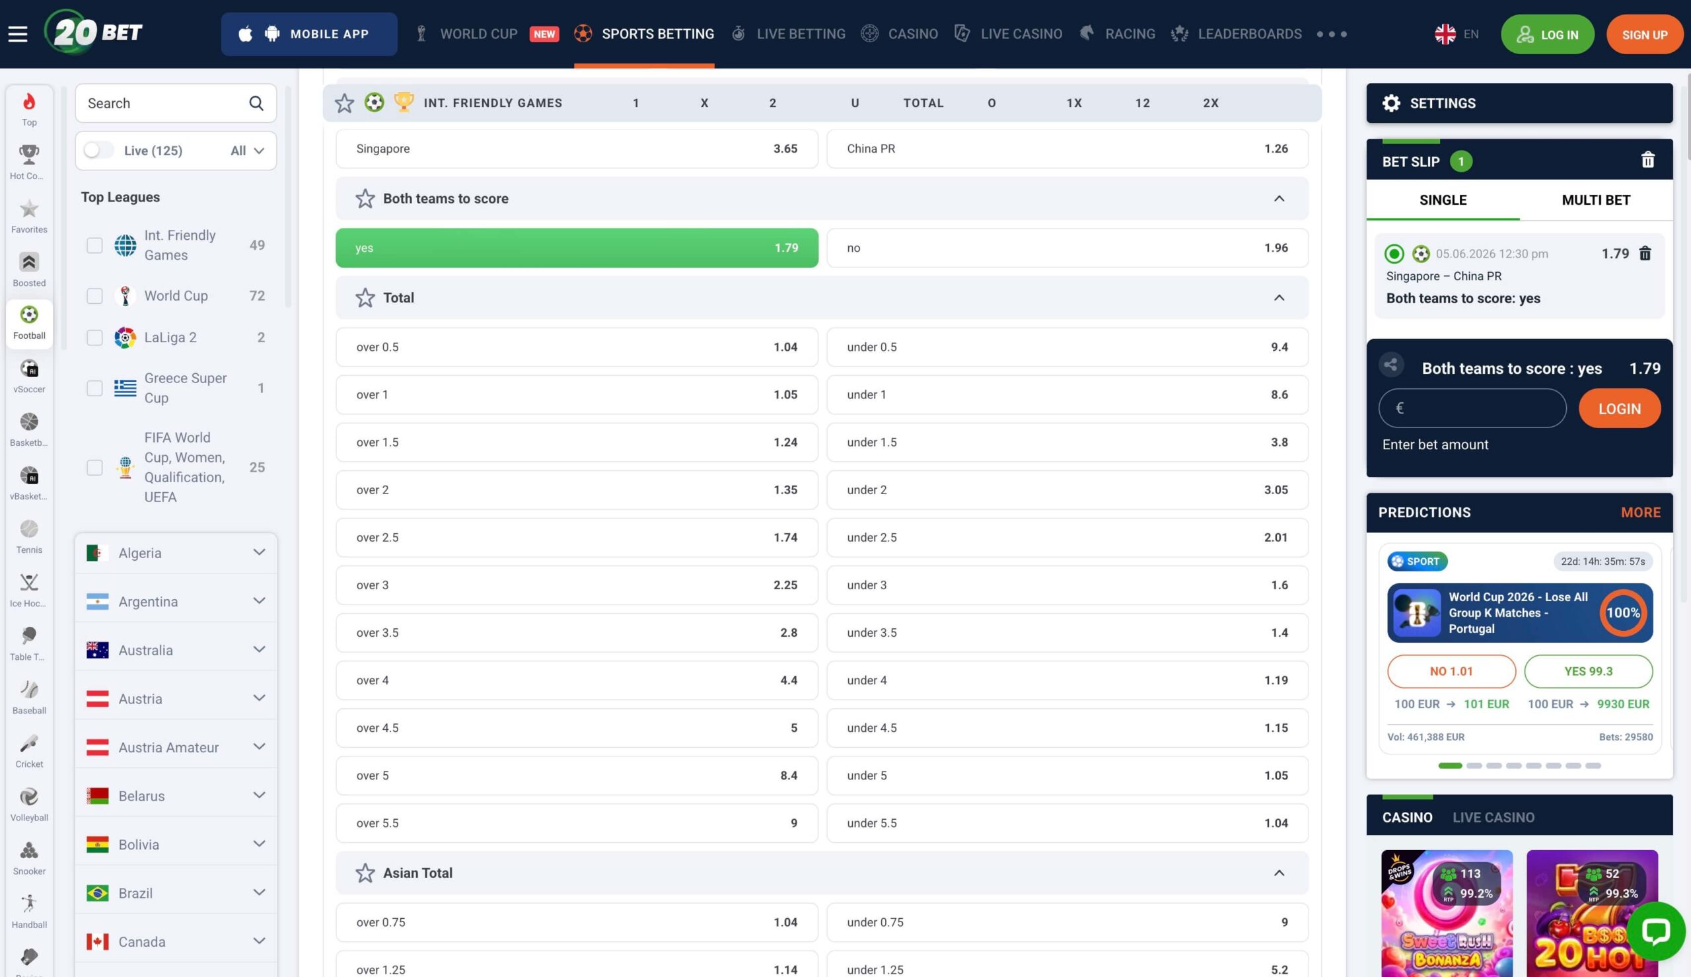
Task: Favorite the Both teams to score market star
Action: pyautogui.click(x=365, y=199)
